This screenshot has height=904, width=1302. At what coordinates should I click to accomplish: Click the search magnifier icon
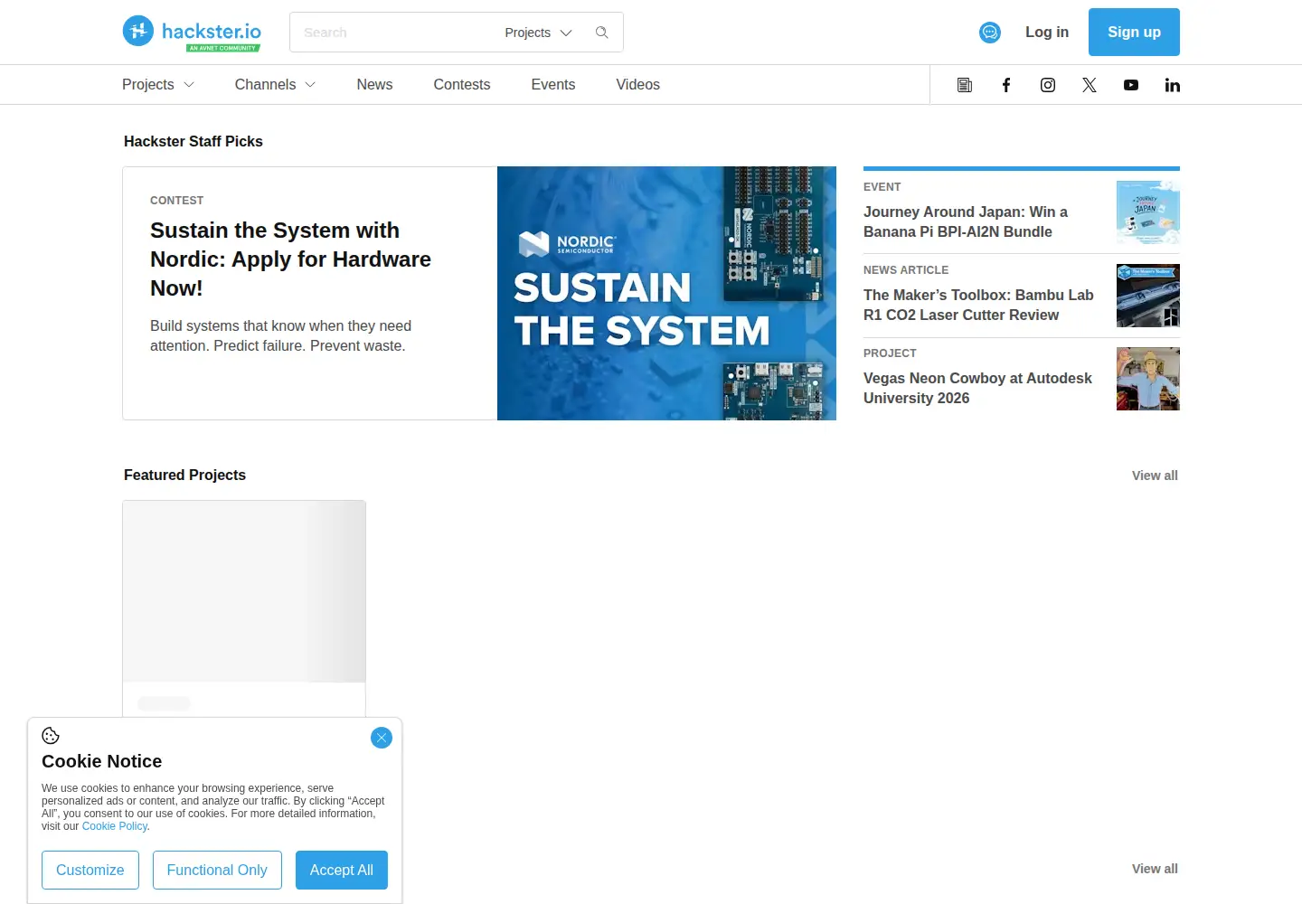click(x=602, y=33)
